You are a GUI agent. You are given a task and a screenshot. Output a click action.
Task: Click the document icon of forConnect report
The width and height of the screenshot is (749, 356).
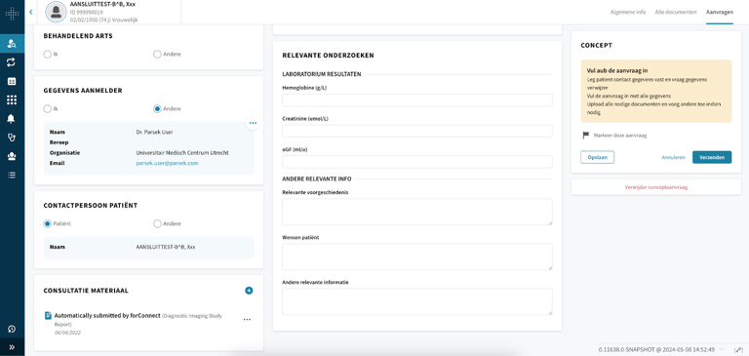click(48, 315)
